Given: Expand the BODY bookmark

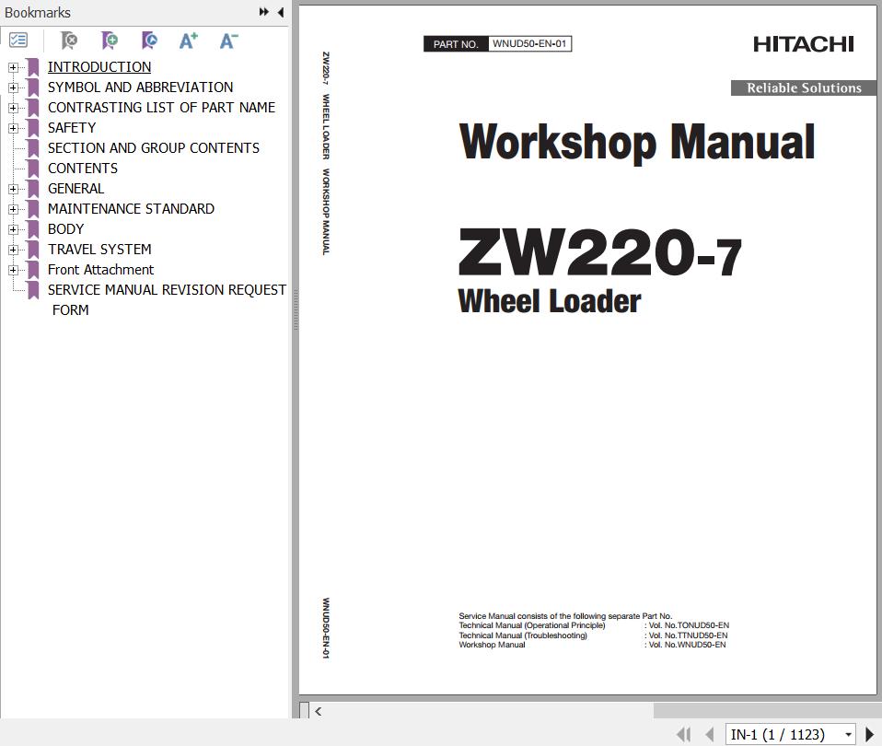Looking at the screenshot, I should click(x=13, y=229).
